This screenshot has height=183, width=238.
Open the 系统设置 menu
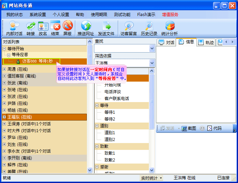[x=37, y=15]
